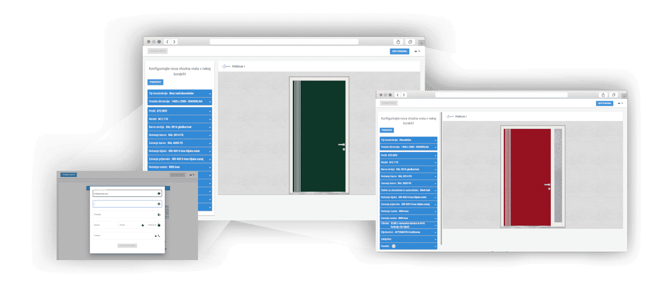
Task: Click the new tab plus icon in green door browser
Action: [x=422, y=43]
